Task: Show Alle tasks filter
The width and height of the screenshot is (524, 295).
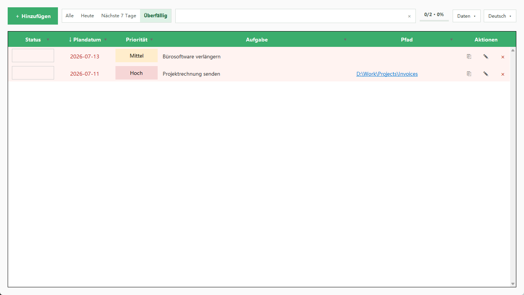Action: [x=69, y=16]
